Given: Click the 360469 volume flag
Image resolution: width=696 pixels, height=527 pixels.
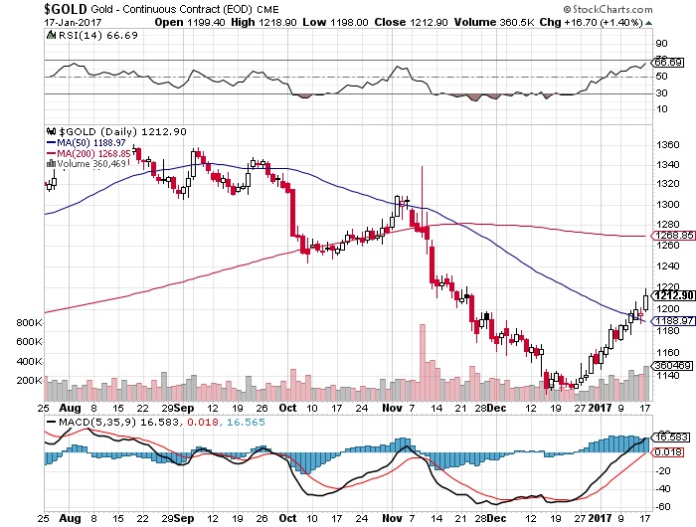Looking at the screenshot, I should (x=671, y=365).
